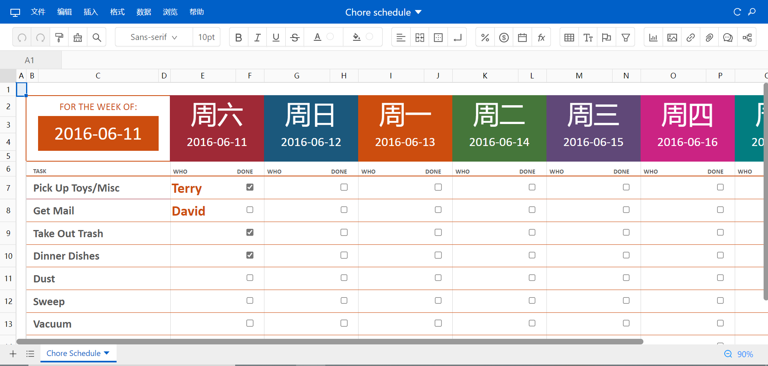
Task: Add a comment using the comment icon
Action: 728,37
